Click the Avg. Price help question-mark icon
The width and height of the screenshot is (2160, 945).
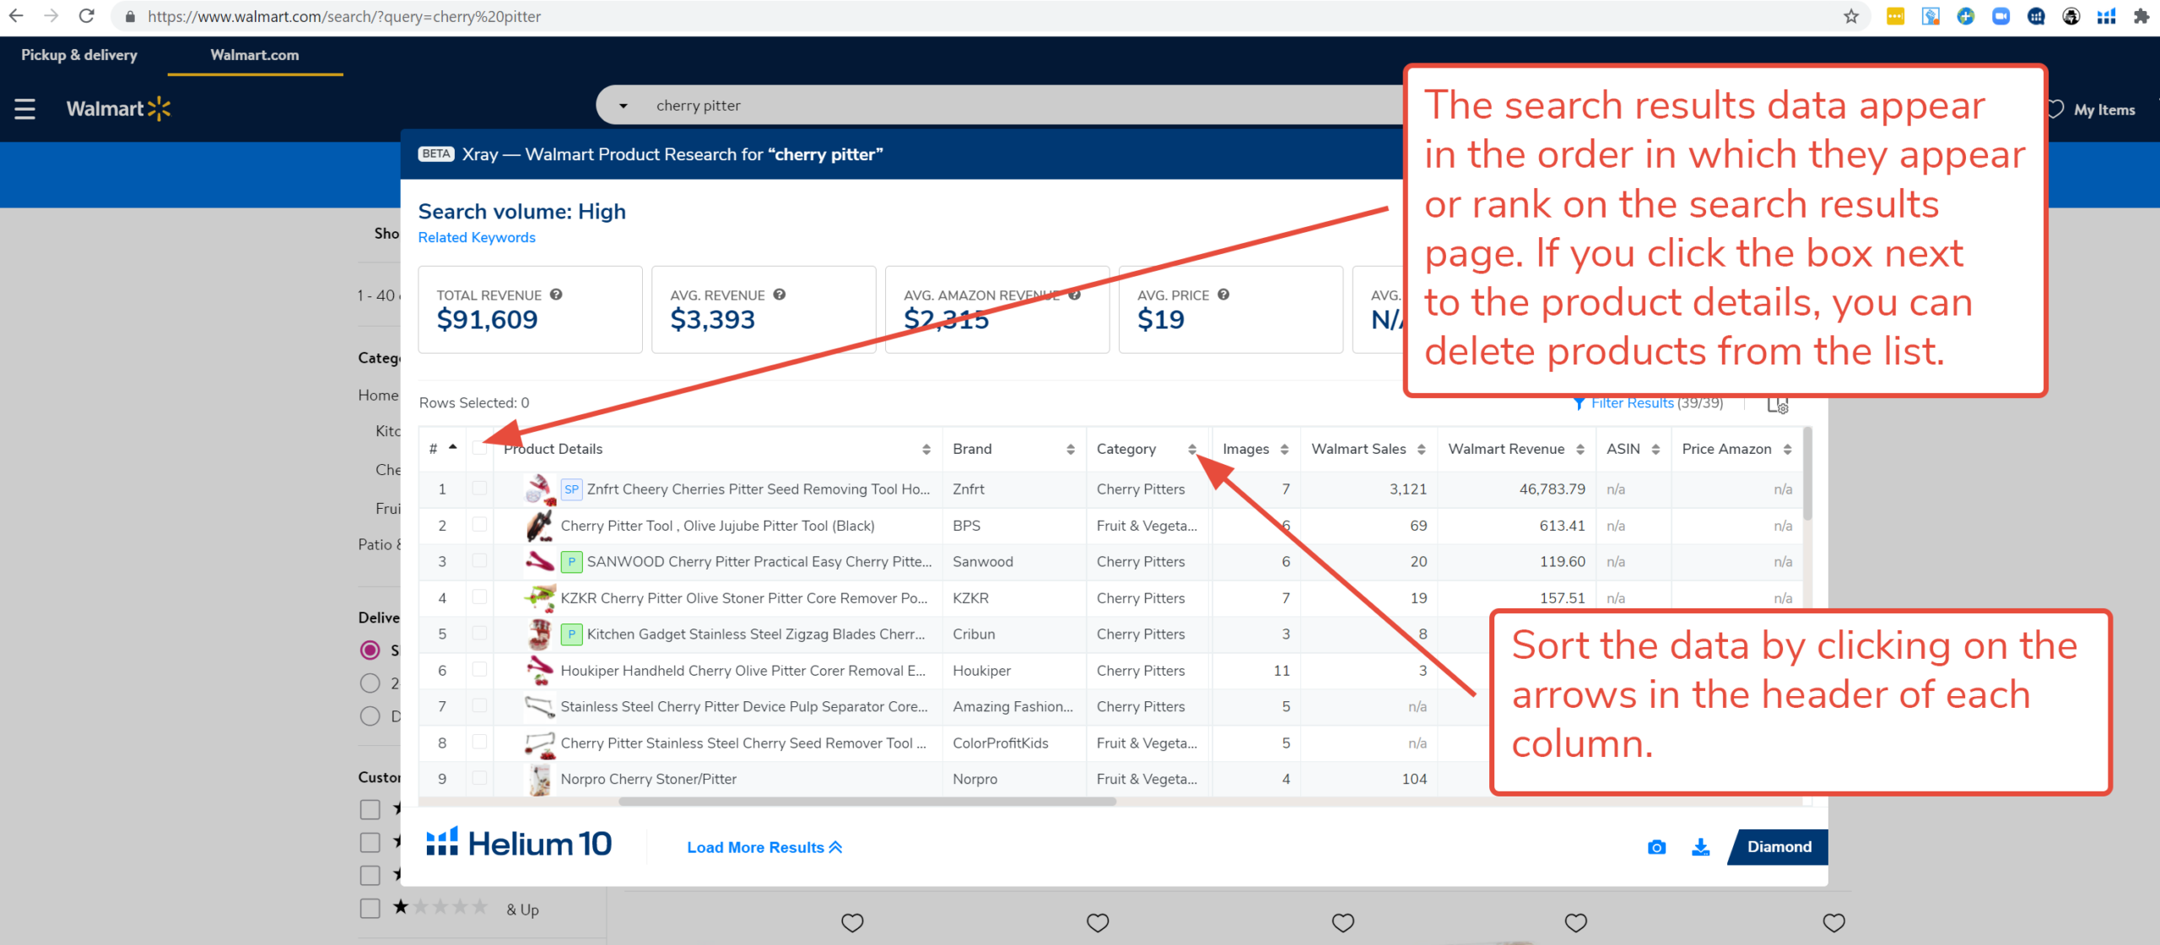(1223, 294)
